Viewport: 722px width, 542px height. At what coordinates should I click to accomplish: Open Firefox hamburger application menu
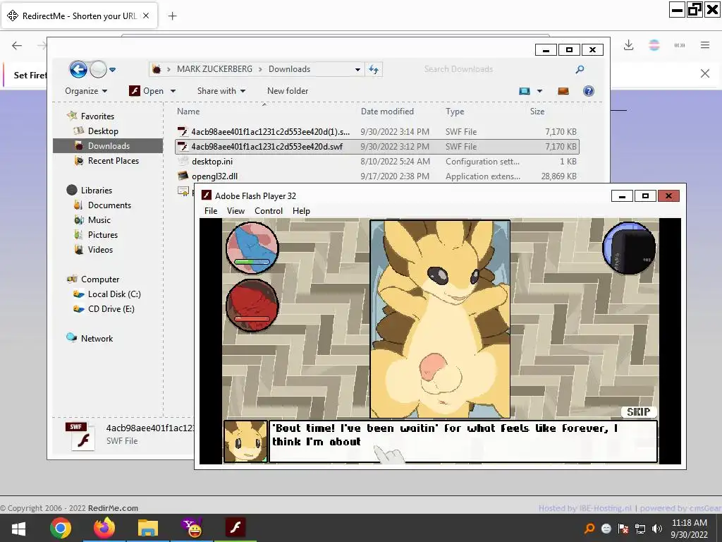coord(705,45)
